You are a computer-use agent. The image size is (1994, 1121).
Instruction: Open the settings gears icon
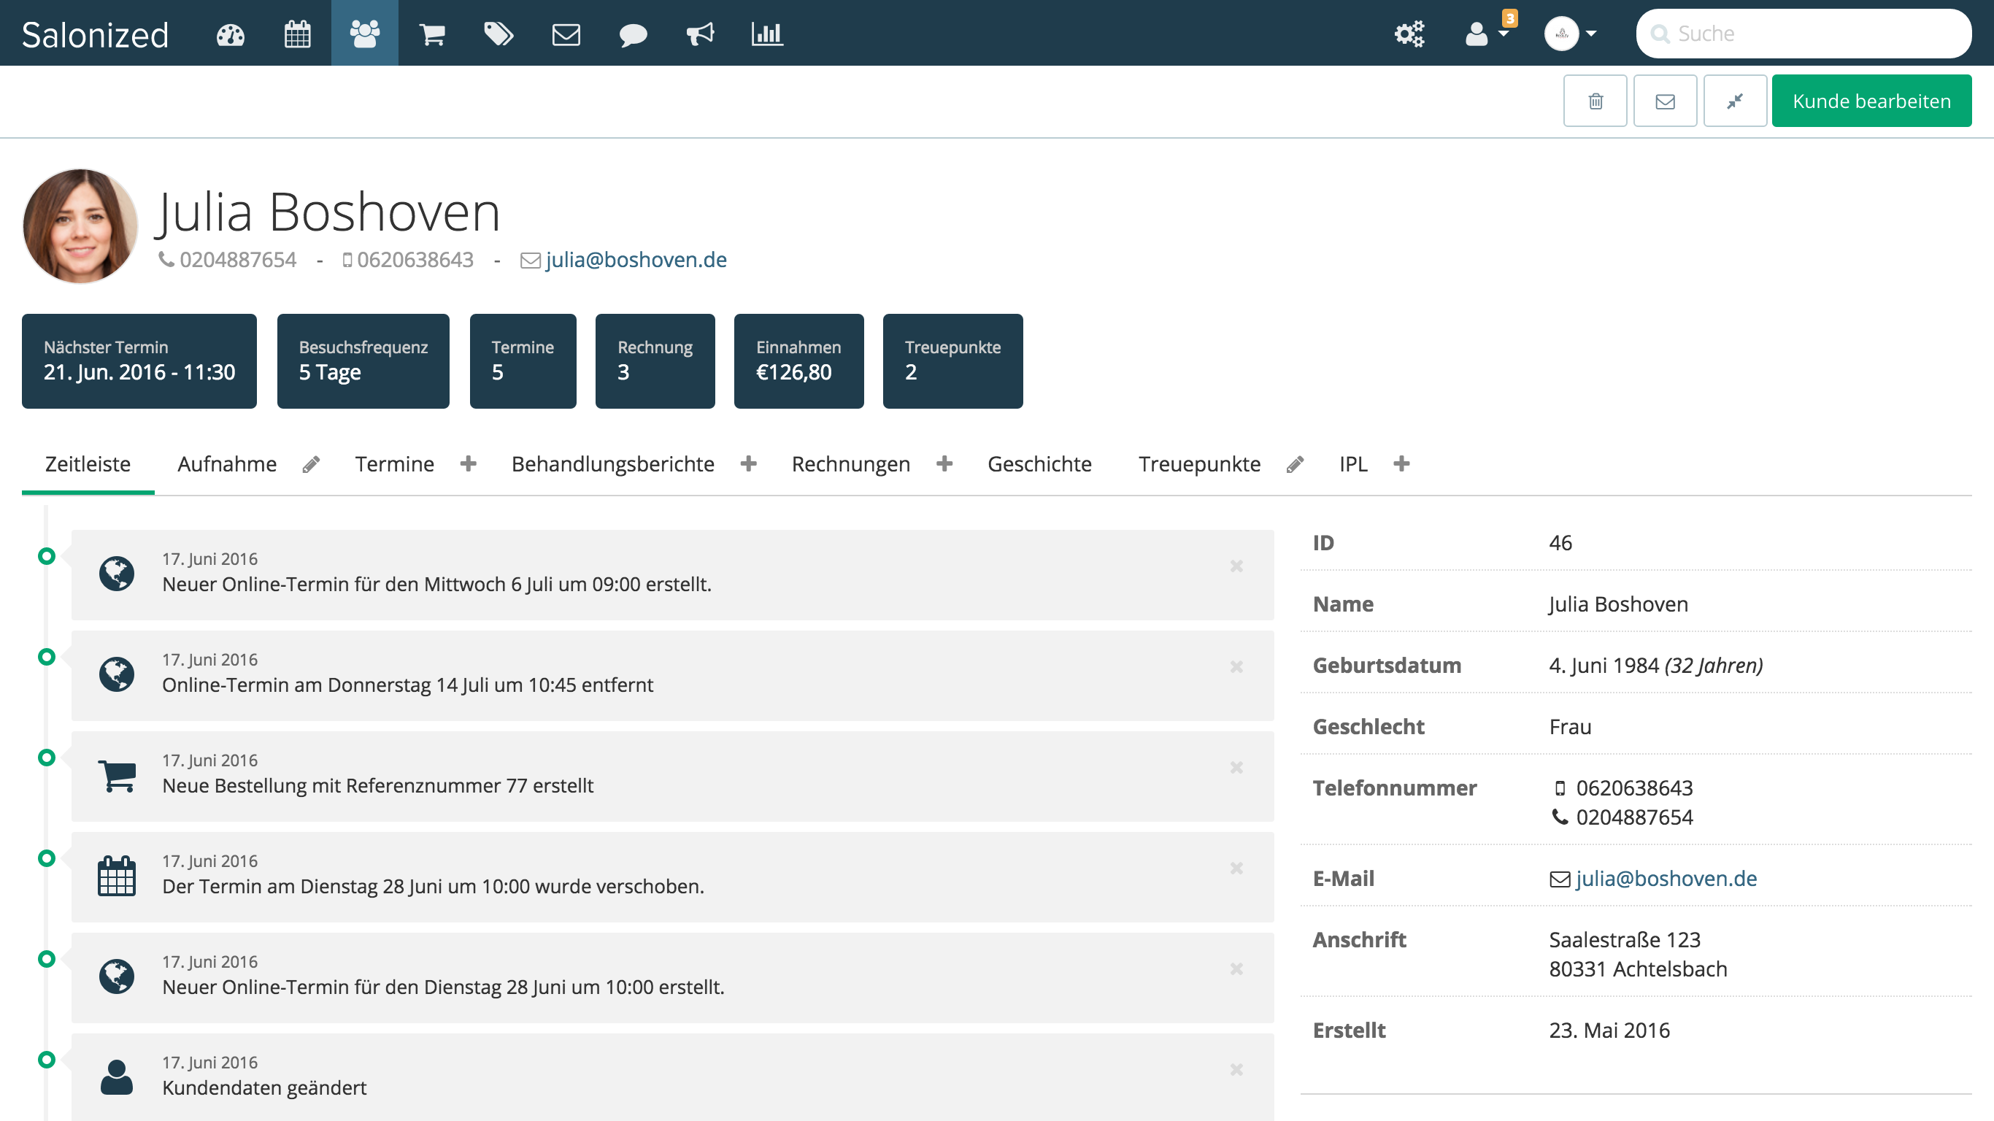point(1409,34)
